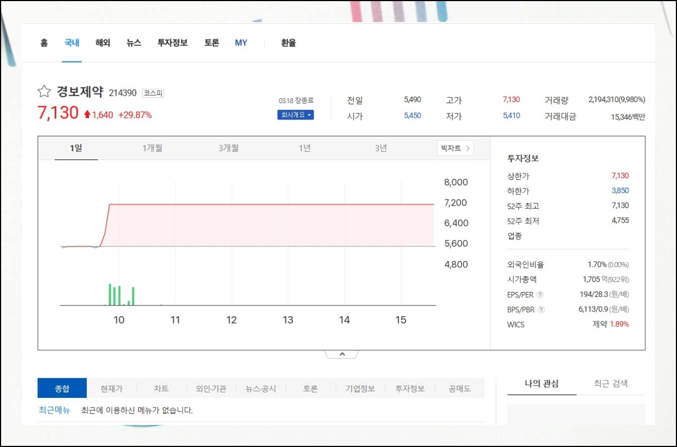The image size is (677, 447).
Task: Open the 현재가 tab
Action: point(111,388)
